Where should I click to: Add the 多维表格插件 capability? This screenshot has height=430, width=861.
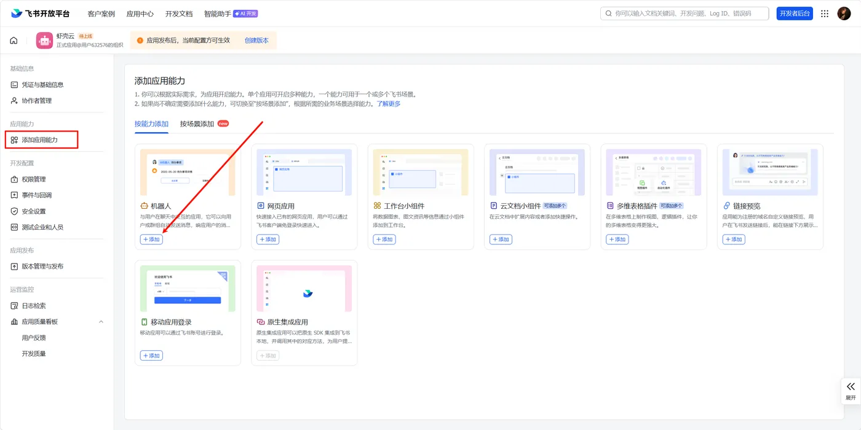(x=617, y=240)
